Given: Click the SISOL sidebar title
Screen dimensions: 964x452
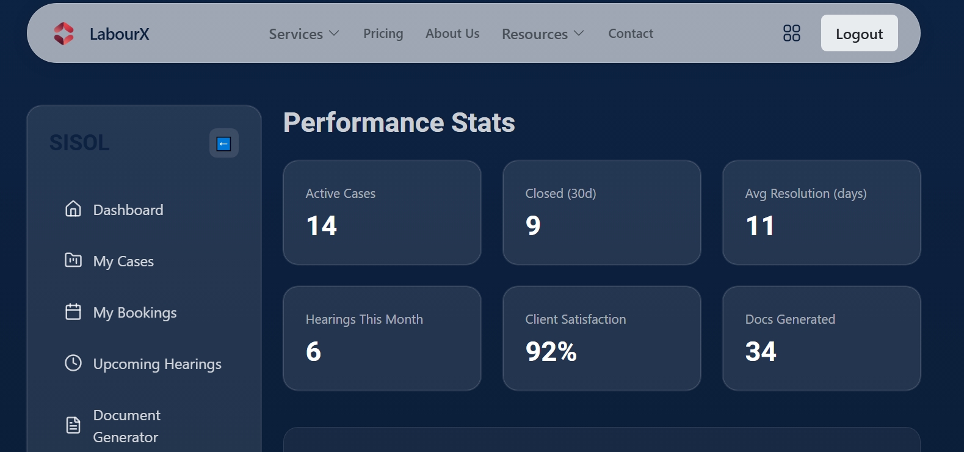Looking at the screenshot, I should [79, 143].
